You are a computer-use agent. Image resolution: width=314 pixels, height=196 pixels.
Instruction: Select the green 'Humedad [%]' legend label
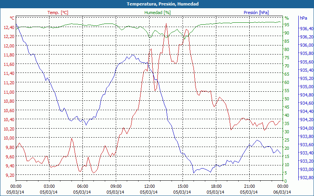coord(158,13)
